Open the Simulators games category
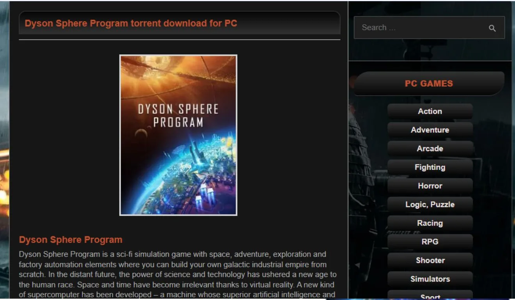515x300 pixels. (x=430, y=279)
